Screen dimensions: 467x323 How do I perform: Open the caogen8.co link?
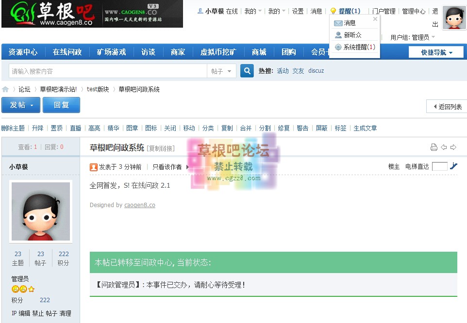point(139,205)
